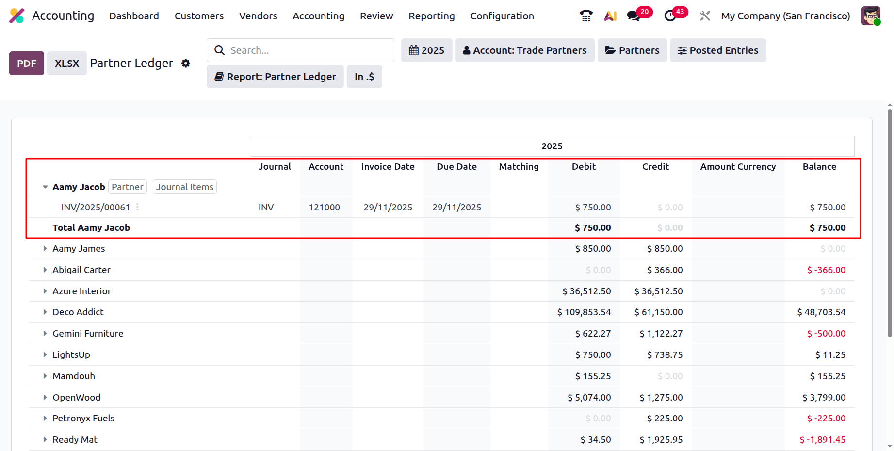Open the AI assistant icon
This screenshot has width=894, height=451.
610,16
